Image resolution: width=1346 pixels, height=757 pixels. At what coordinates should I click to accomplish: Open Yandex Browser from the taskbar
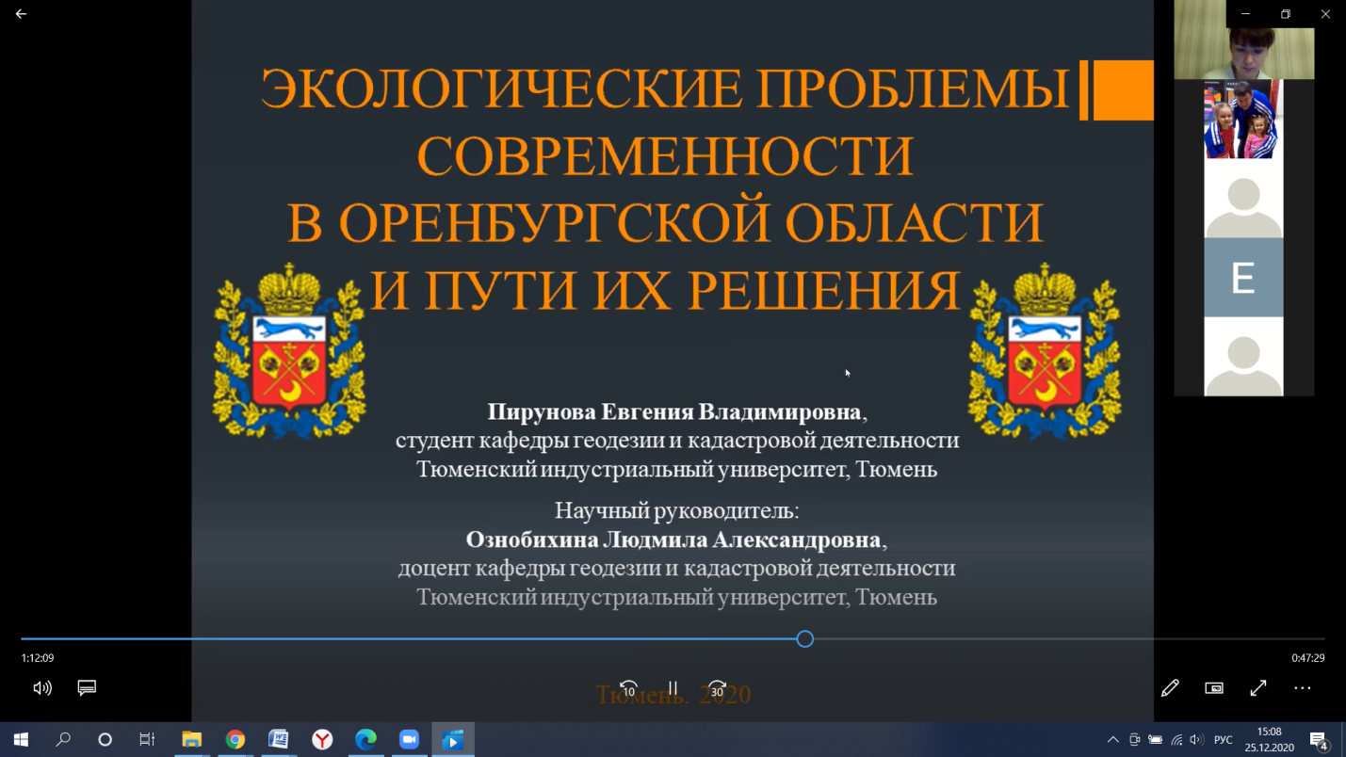tap(322, 740)
